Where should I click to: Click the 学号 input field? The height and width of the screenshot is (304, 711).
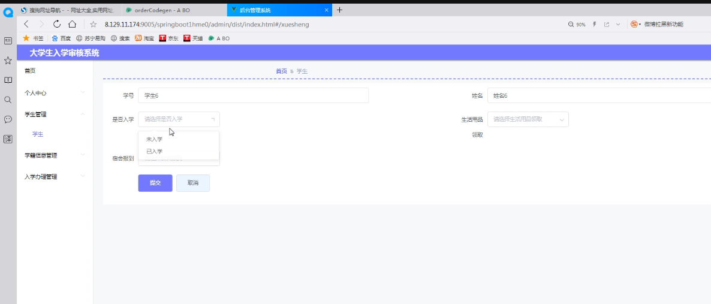pos(254,95)
